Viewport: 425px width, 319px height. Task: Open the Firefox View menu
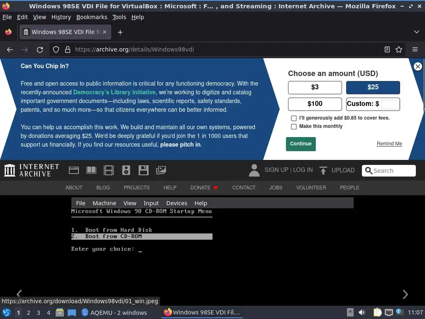[39, 17]
